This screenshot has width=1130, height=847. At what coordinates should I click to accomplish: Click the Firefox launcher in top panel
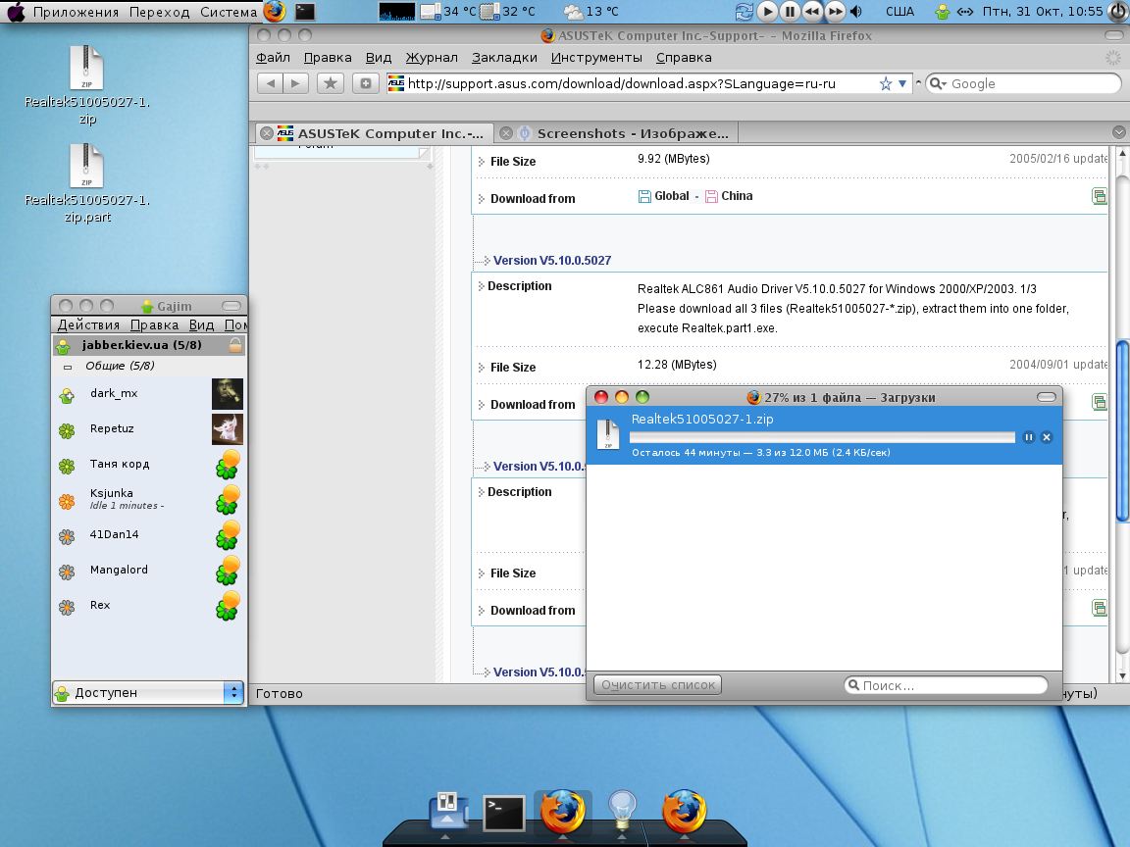275,11
